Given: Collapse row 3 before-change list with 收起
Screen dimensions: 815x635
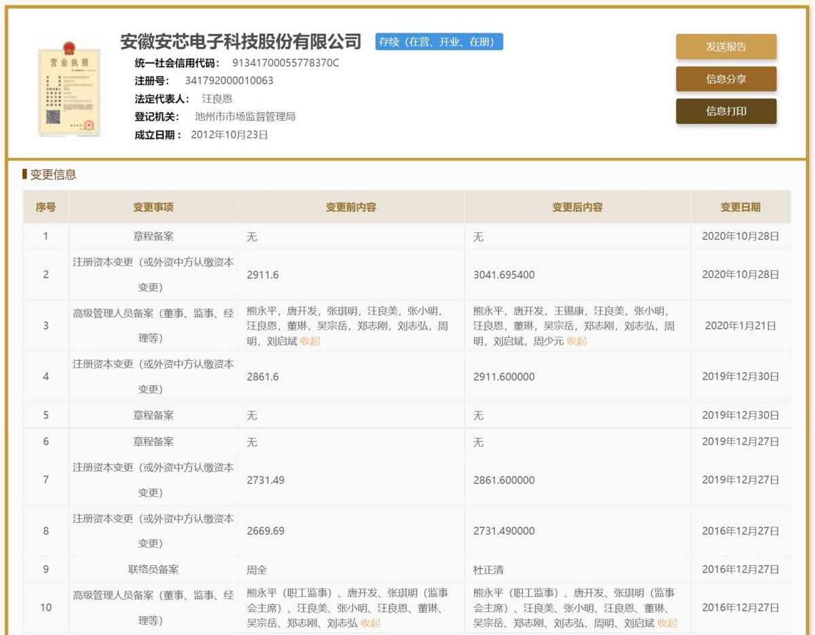Looking at the screenshot, I should coord(310,341).
